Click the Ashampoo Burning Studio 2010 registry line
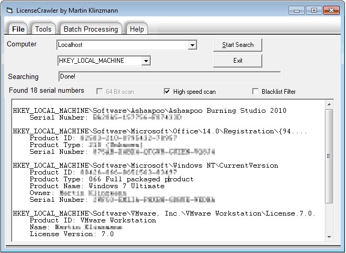 tap(150, 110)
